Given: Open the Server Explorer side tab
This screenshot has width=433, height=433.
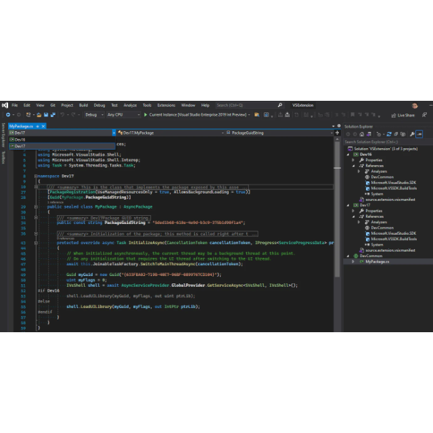Looking at the screenshot, I should coord(3,135).
